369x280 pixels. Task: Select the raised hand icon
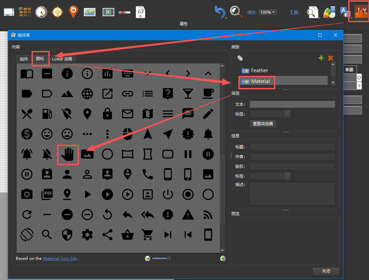click(67, 154)
